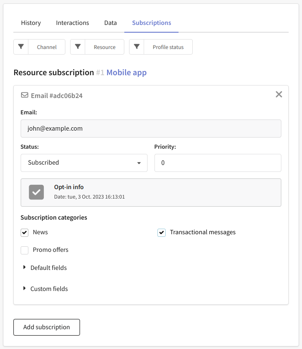Open the Interactions tab
The width and height of the screenshot is (302, 349).
point(72,23)
